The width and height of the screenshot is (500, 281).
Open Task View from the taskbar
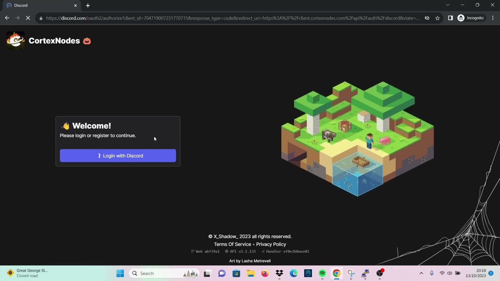pyautogui.click(x=207, y=273)
